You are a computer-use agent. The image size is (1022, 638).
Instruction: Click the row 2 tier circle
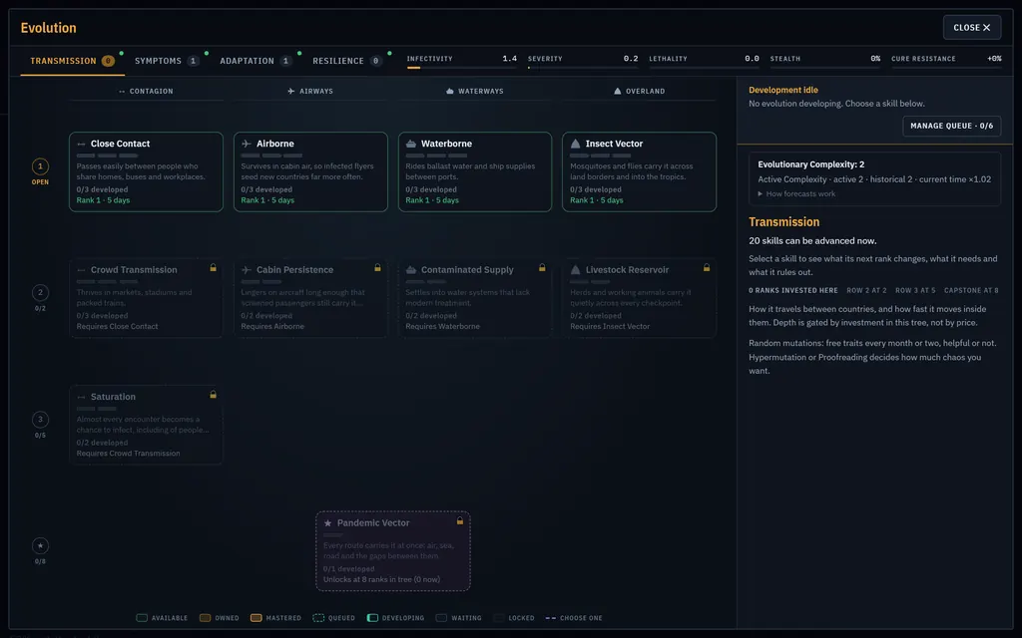[x=40, y=292]
